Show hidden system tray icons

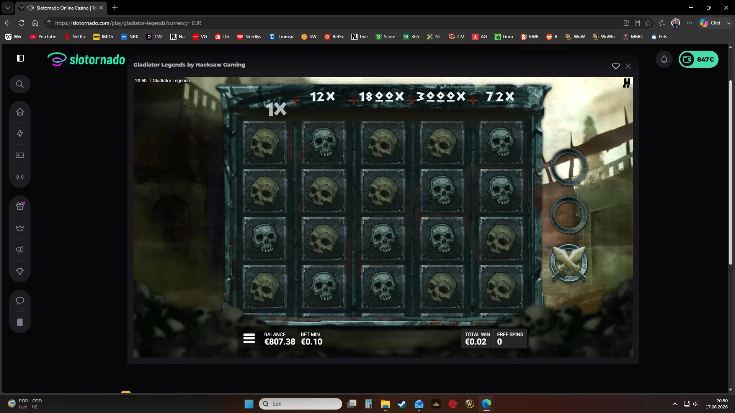coord(675,404)
